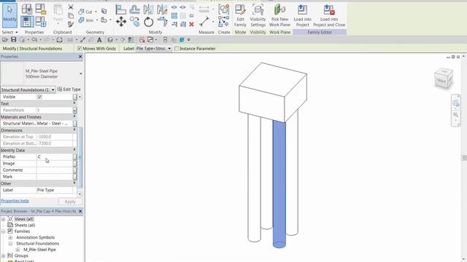Click Load into Project
Image resolution: width=467 pixels, height=262 pixels.
302,16
